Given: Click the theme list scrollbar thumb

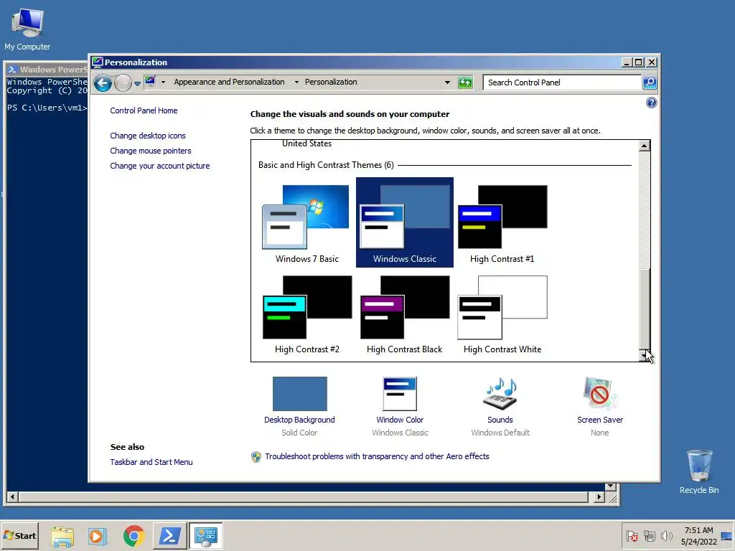Looking at the screenshot, I should pyautogui.click(x=645, y=309).
